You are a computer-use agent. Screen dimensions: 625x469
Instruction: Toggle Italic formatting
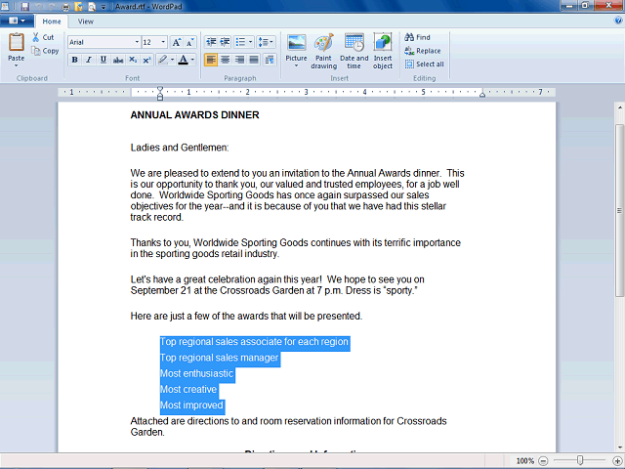[x=89, y=60]
